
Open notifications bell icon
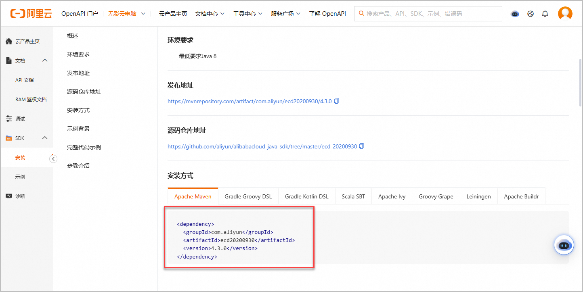[x=545, y=14]
